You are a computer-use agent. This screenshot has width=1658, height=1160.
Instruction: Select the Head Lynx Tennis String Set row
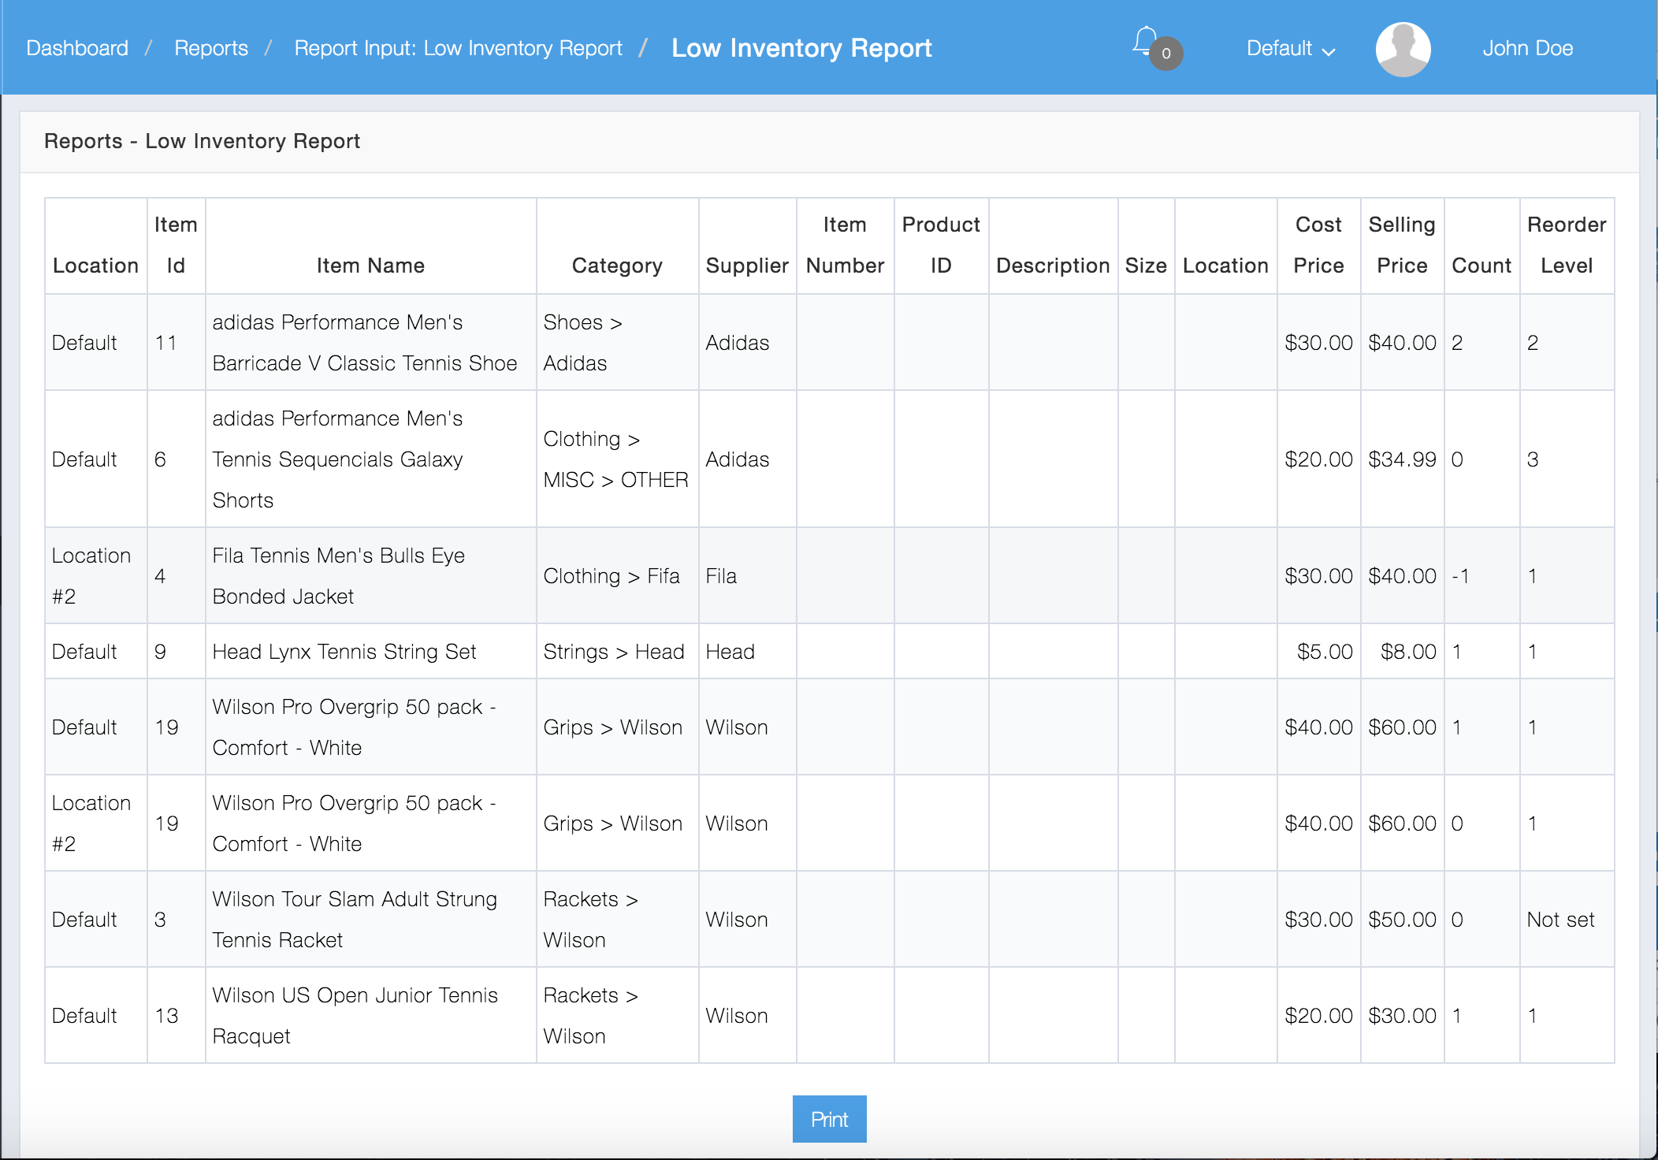coord(344,652)
